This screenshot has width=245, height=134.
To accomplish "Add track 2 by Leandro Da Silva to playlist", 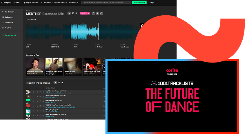I will (x=43, y=97).
